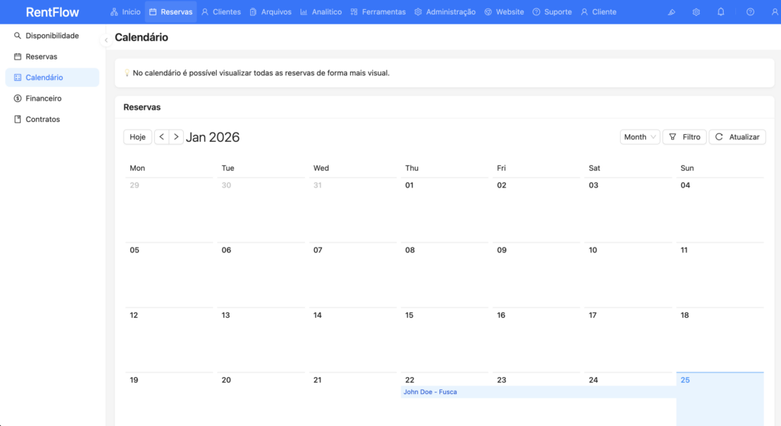Image resolution: width=781 pixels, height=426 pixels.
Task: Open the notifications bell icon
Action: pyautogui.click(x=721, y=12)
